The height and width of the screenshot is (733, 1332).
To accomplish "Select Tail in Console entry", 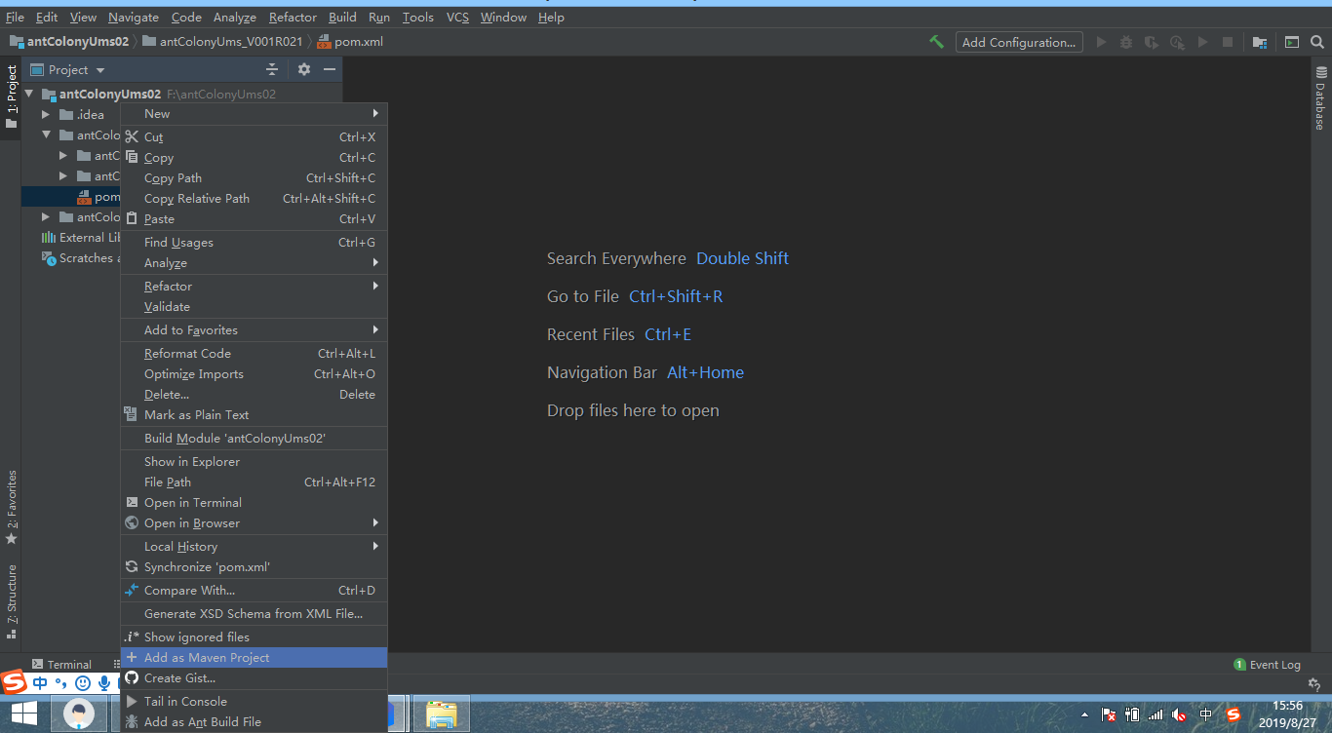I will coord(254,702).
